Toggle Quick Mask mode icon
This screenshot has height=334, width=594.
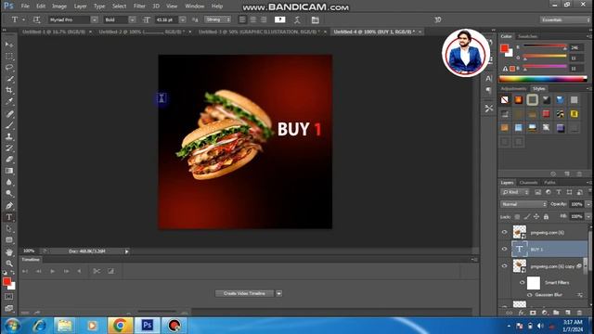pos(8,297)
